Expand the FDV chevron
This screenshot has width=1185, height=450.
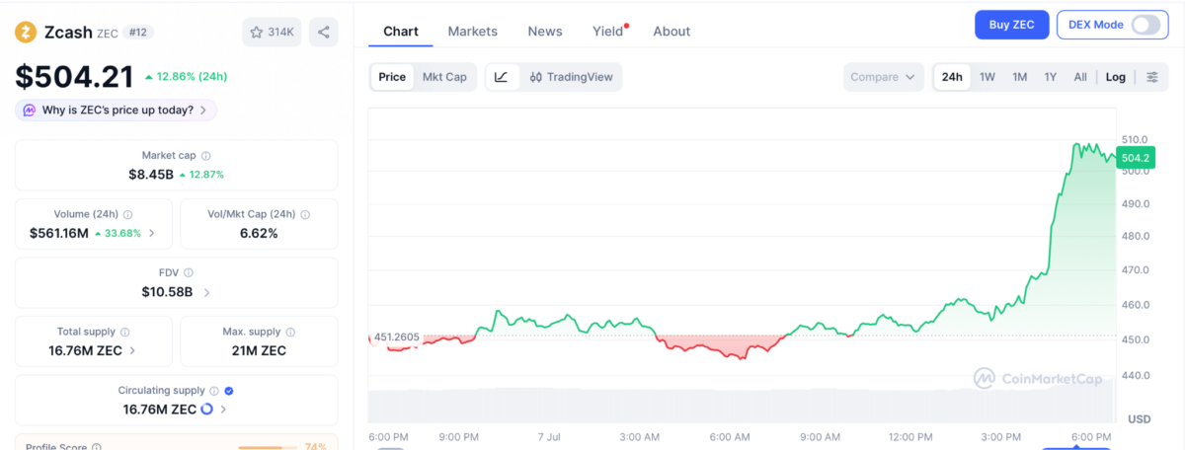pyautogui.click(x=206, y=292)
